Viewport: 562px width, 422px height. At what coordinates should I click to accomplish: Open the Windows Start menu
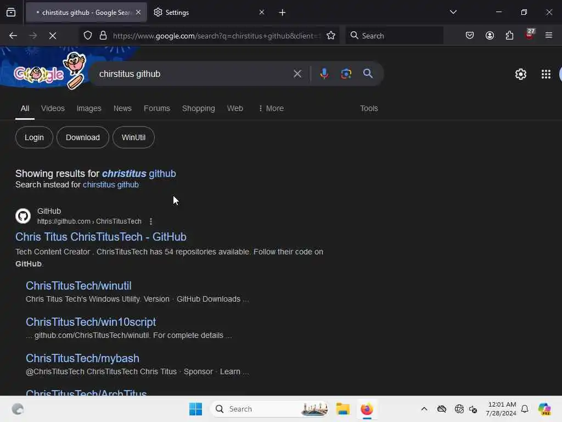click(196, 409)
